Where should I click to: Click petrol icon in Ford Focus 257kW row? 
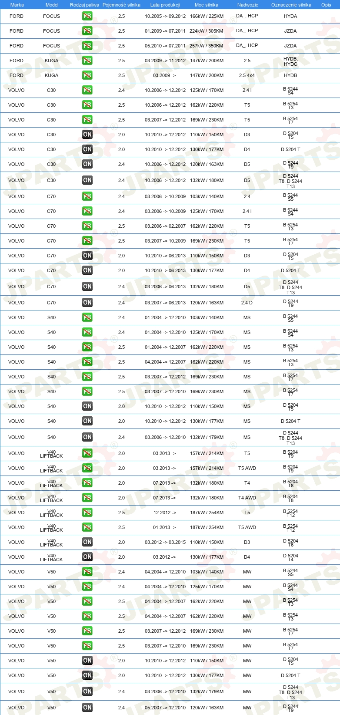pos(87,46)
